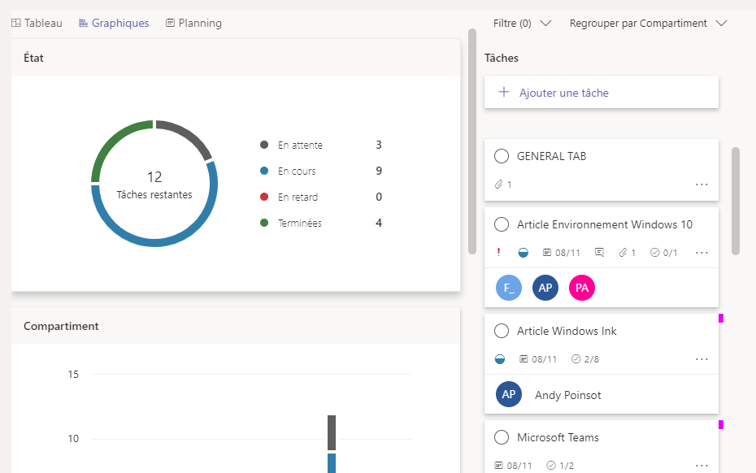Open more options on Article Windows Ink

click(702, 359)
